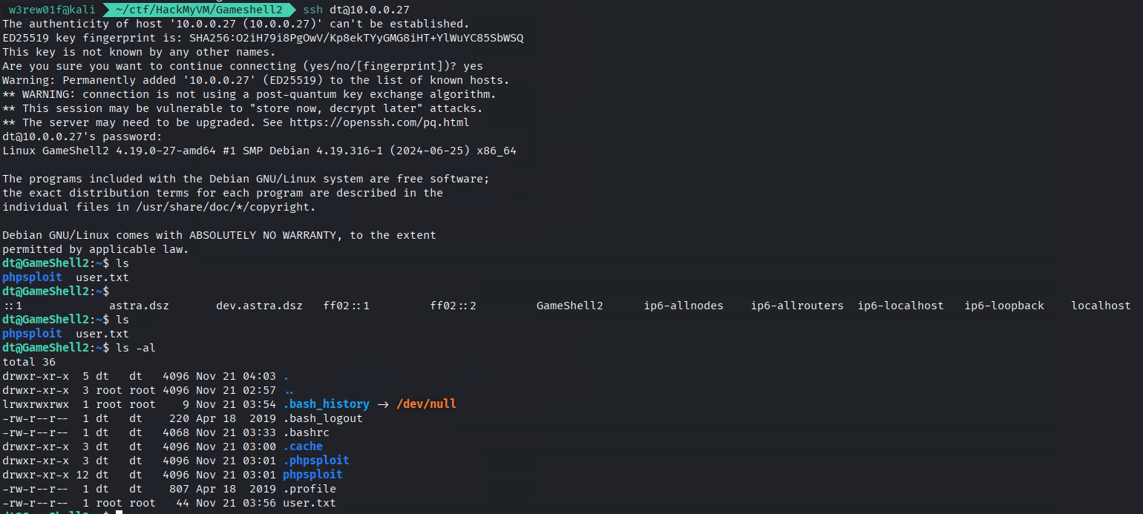Click the .profile file name
This screenshot has width=1143, height=514.
[x=309, y=489]
